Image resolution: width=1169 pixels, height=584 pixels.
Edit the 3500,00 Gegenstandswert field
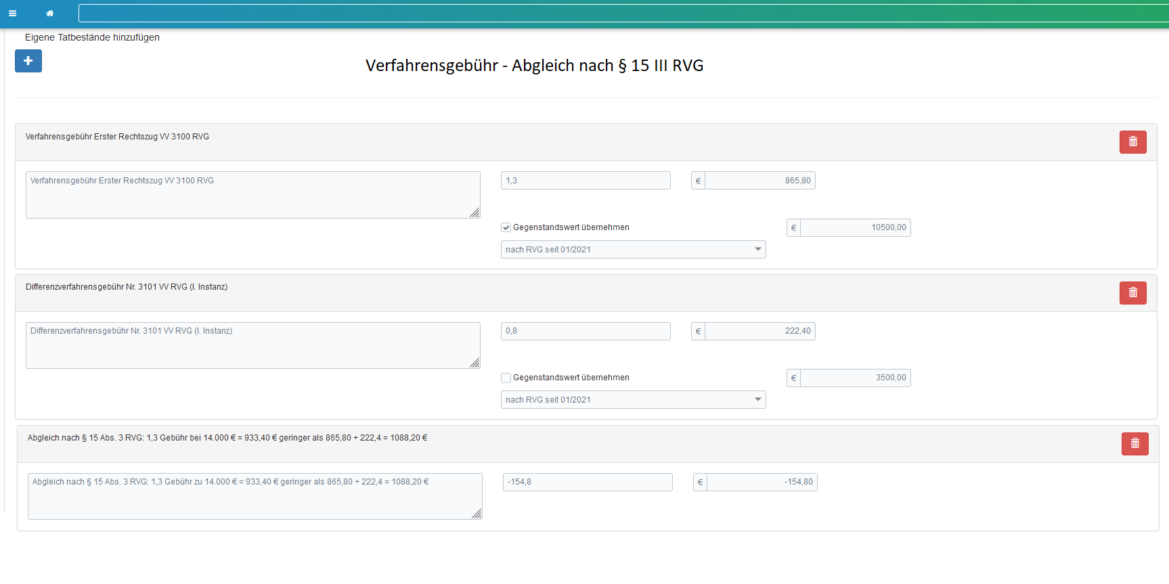(856, 378)
